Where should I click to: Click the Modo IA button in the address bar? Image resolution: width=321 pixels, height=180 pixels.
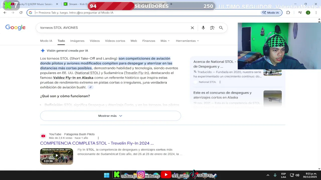click(x=271, y=12)
